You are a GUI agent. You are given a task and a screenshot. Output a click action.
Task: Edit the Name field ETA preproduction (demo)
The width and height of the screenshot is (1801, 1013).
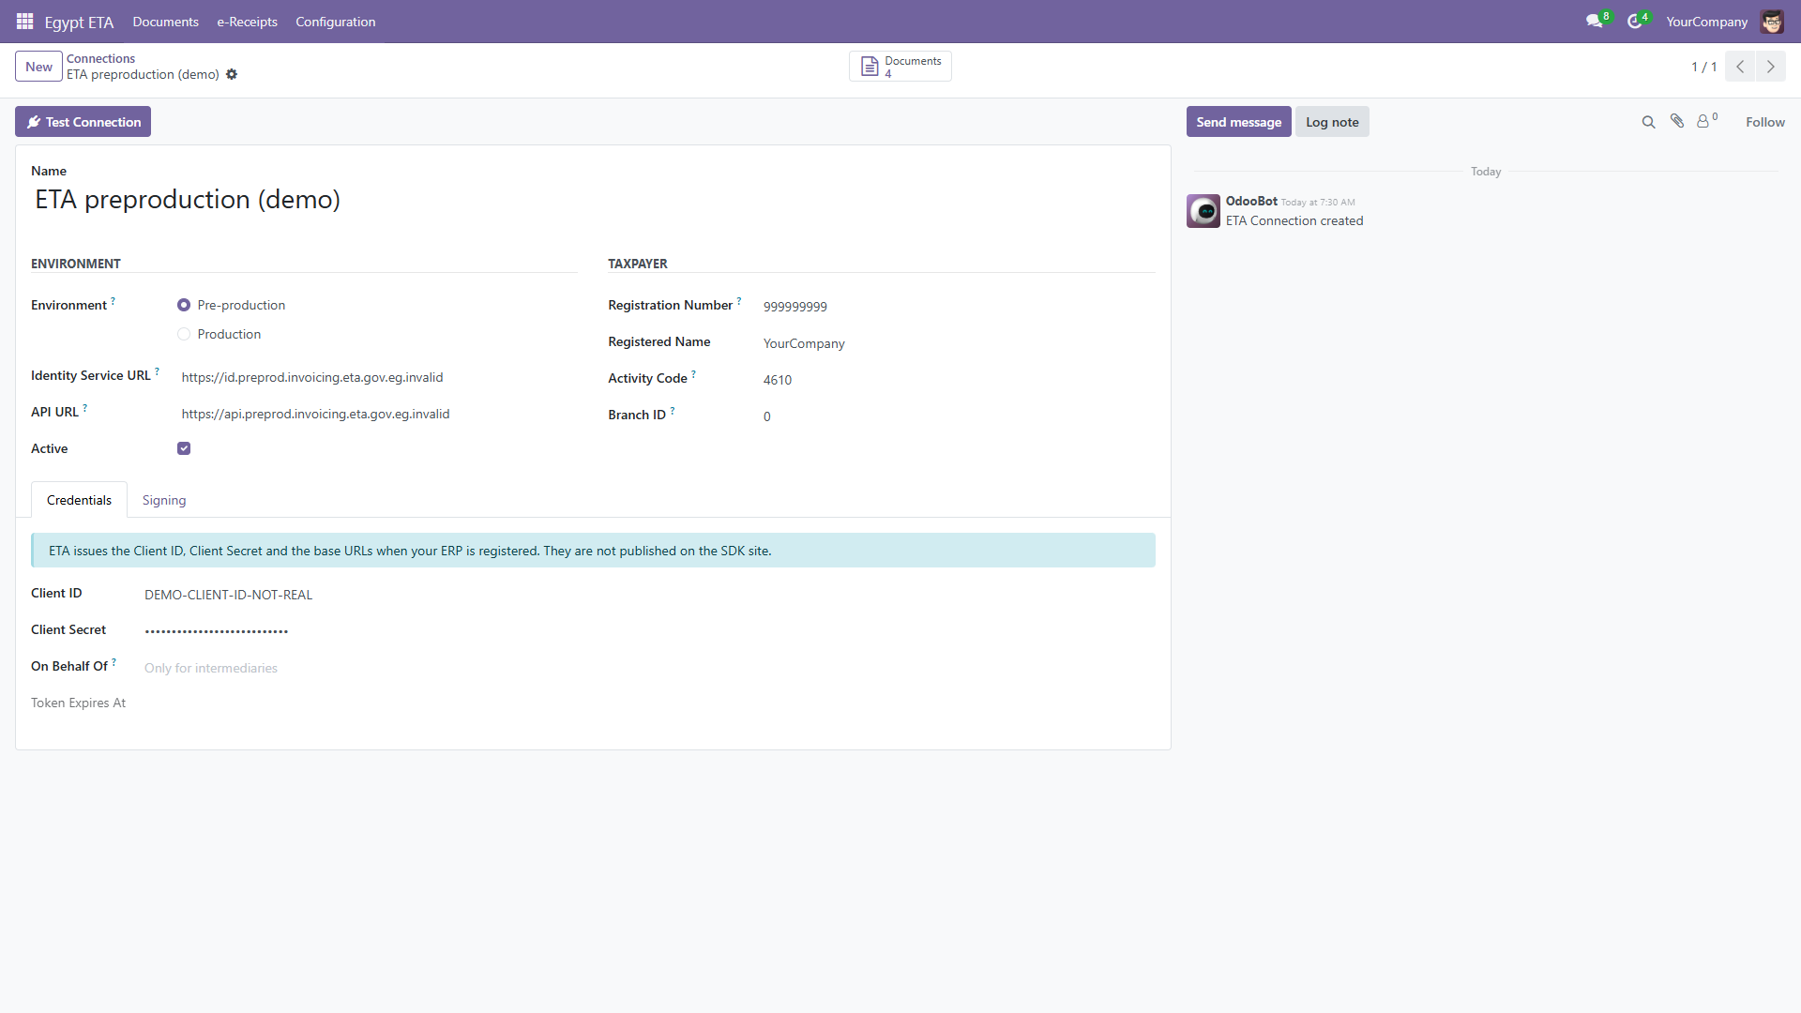pos(592,199)
